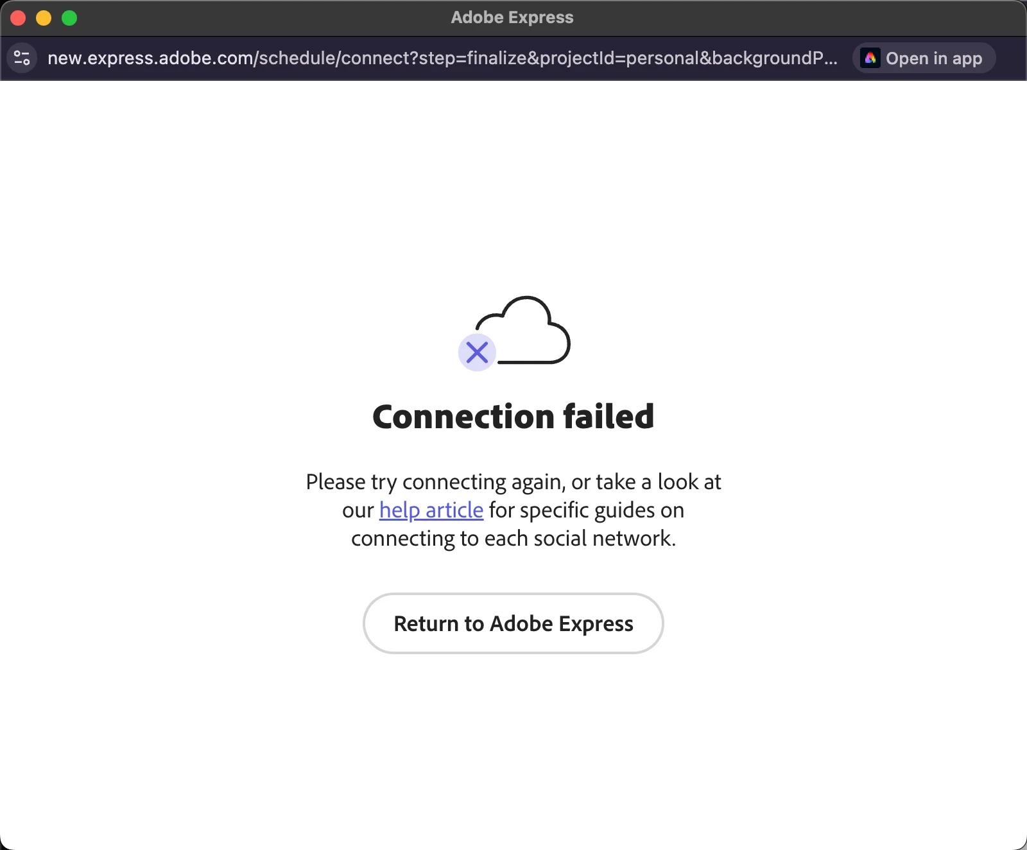1027x850 pixels.
Task: Open the help article link
Action: [431, 510]
